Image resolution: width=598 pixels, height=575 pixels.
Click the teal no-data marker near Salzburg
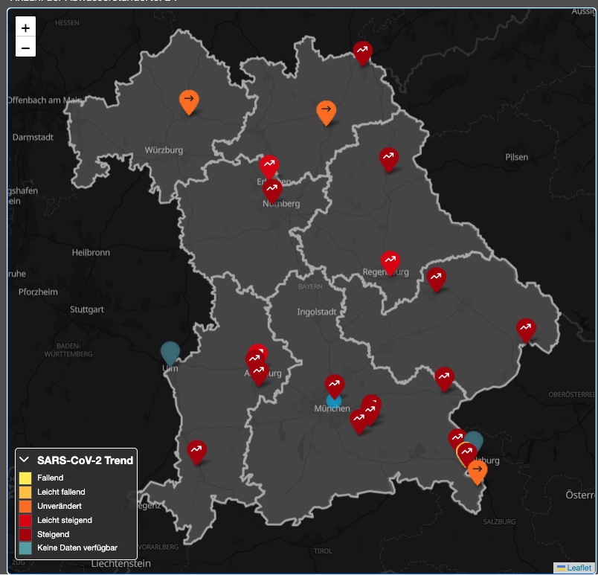[x=476, y=439]
